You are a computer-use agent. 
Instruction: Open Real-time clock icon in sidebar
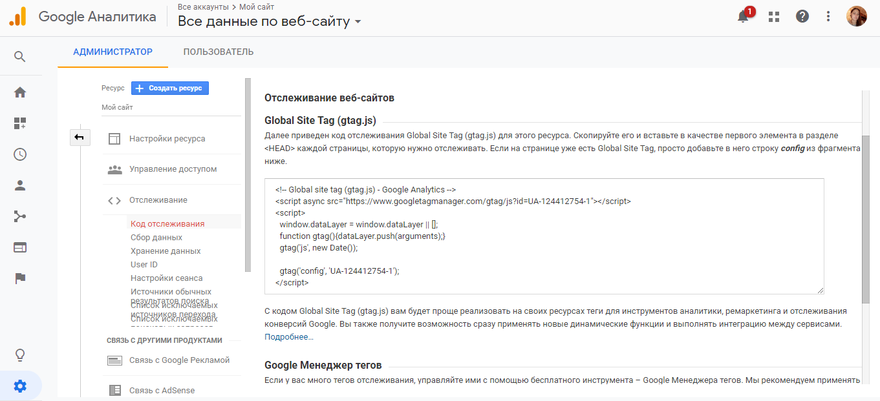coord(20,154)
